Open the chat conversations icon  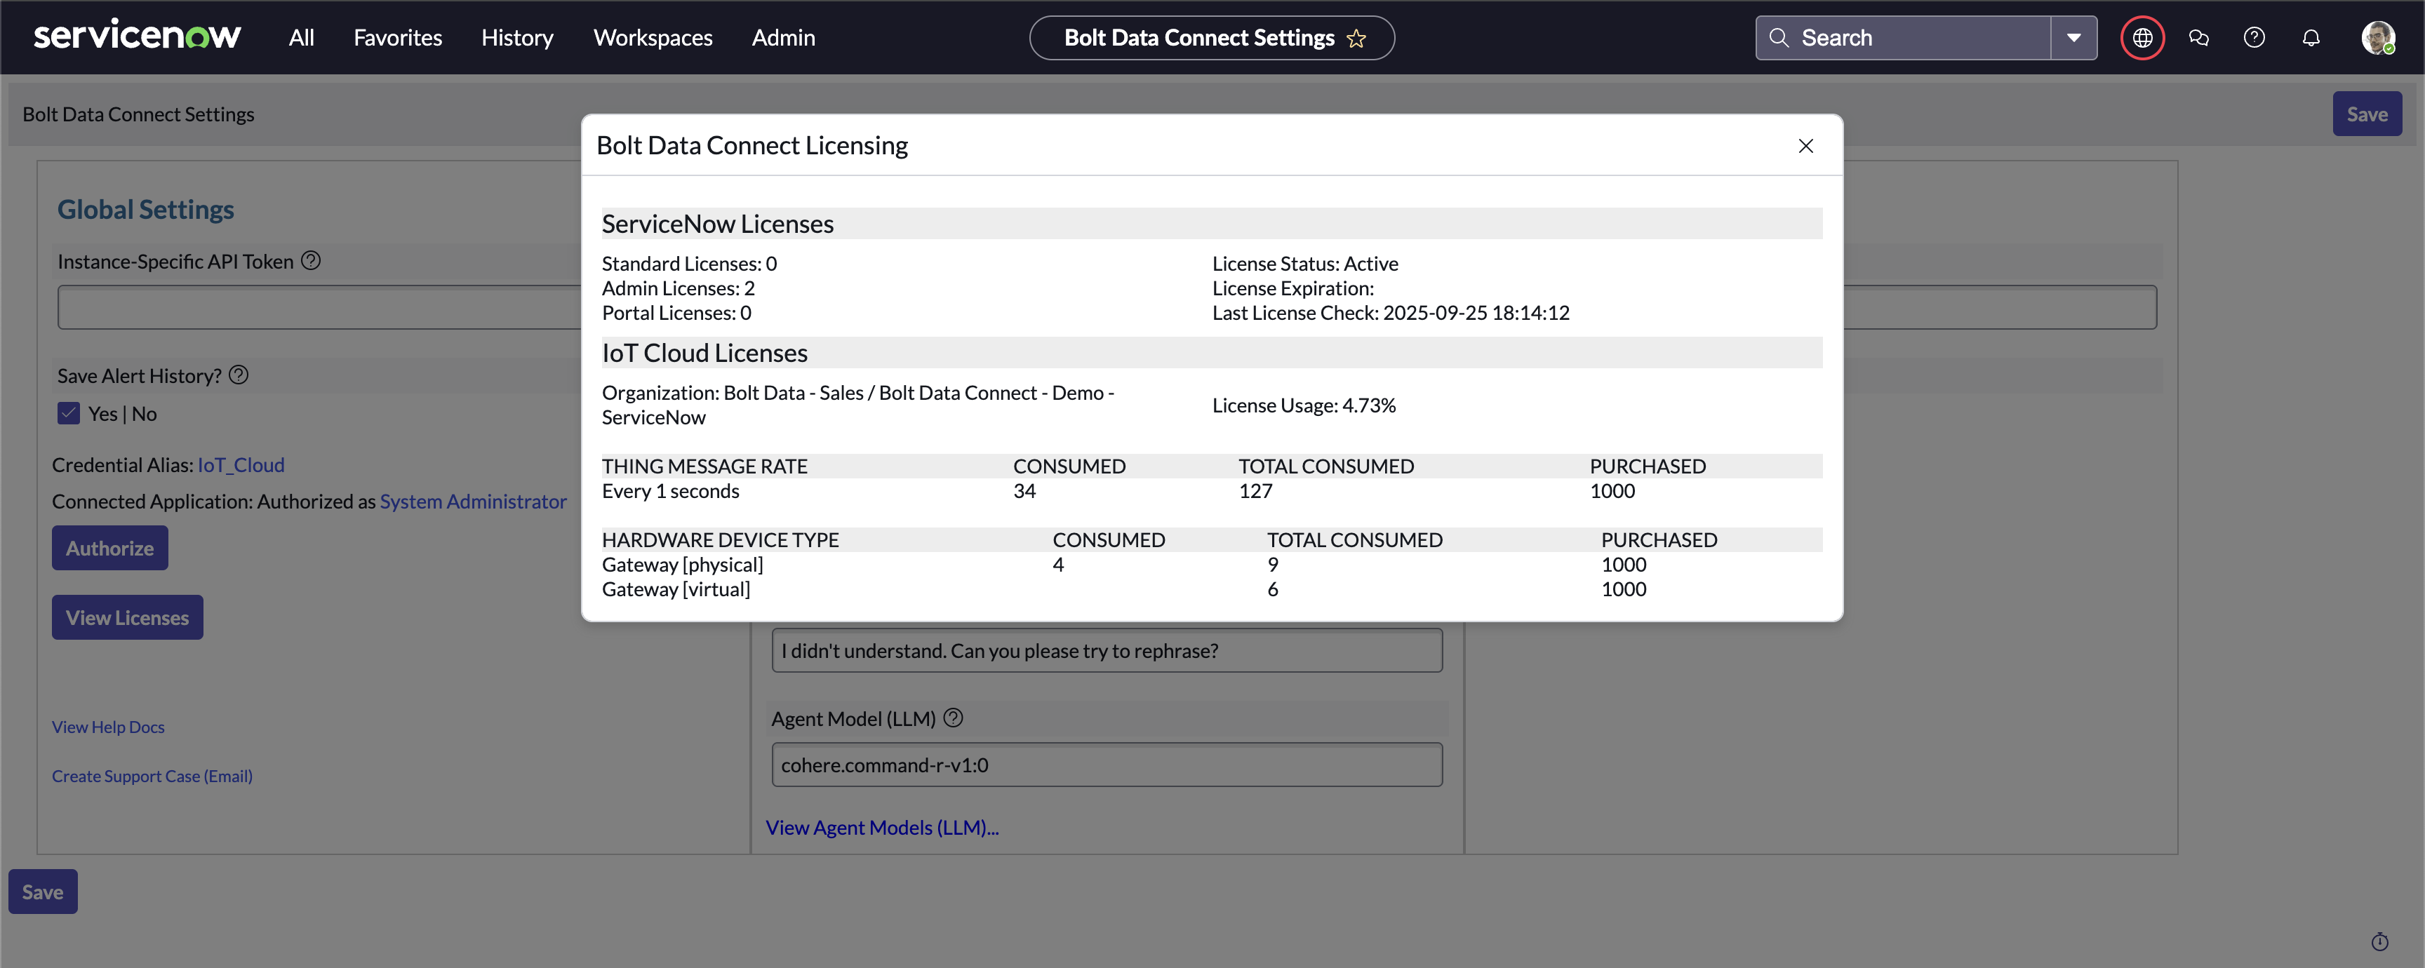pyautogui.click(x=2199, y=38)
